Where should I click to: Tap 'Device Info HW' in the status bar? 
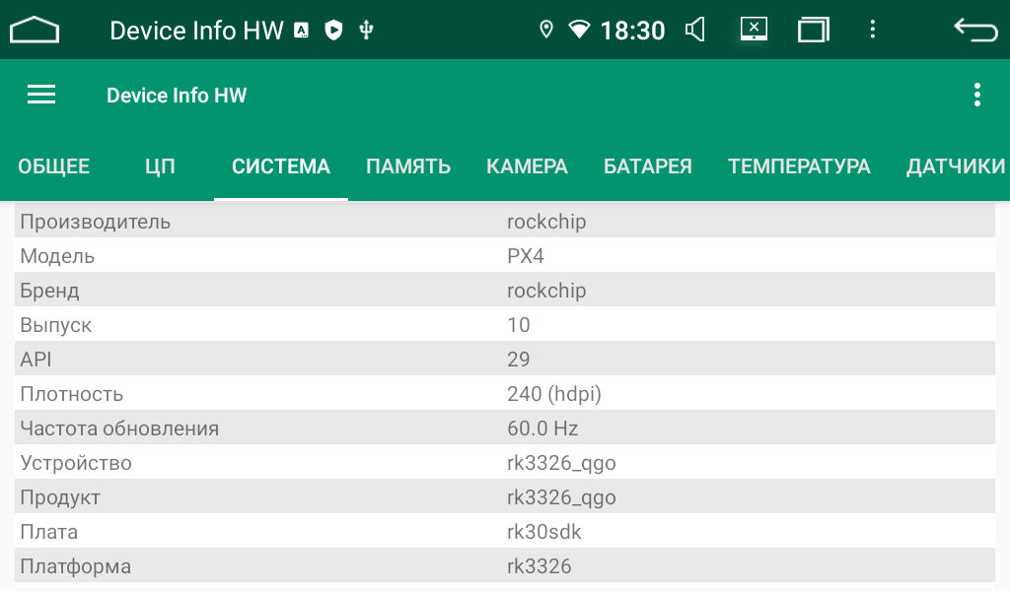tap(196, 31)
